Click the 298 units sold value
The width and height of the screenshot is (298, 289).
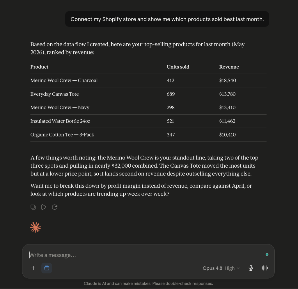pos(171,108)
